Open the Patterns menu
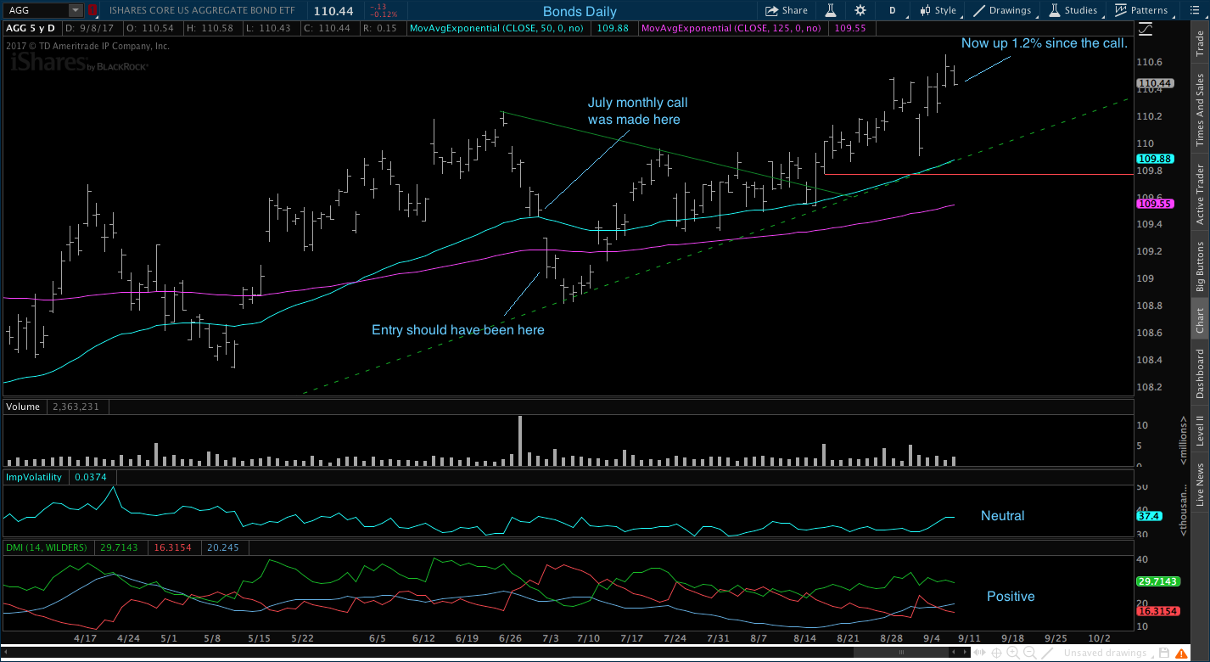Viewport: 1210px width, 662px height. coord(1141,10)
